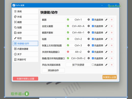Edit the 自定义截图 action

106,26
